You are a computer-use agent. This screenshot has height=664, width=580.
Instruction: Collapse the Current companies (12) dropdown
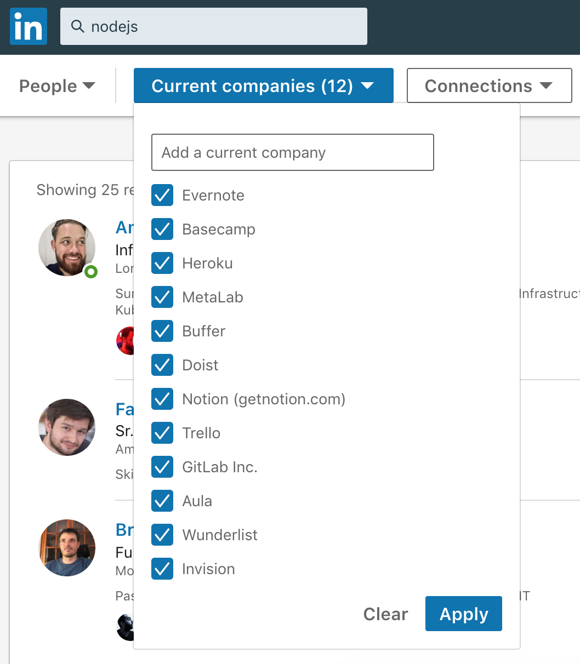pos(264,85)
